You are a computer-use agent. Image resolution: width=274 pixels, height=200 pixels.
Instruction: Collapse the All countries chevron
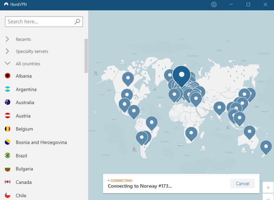pyautogui.click(x=8, y=63)
